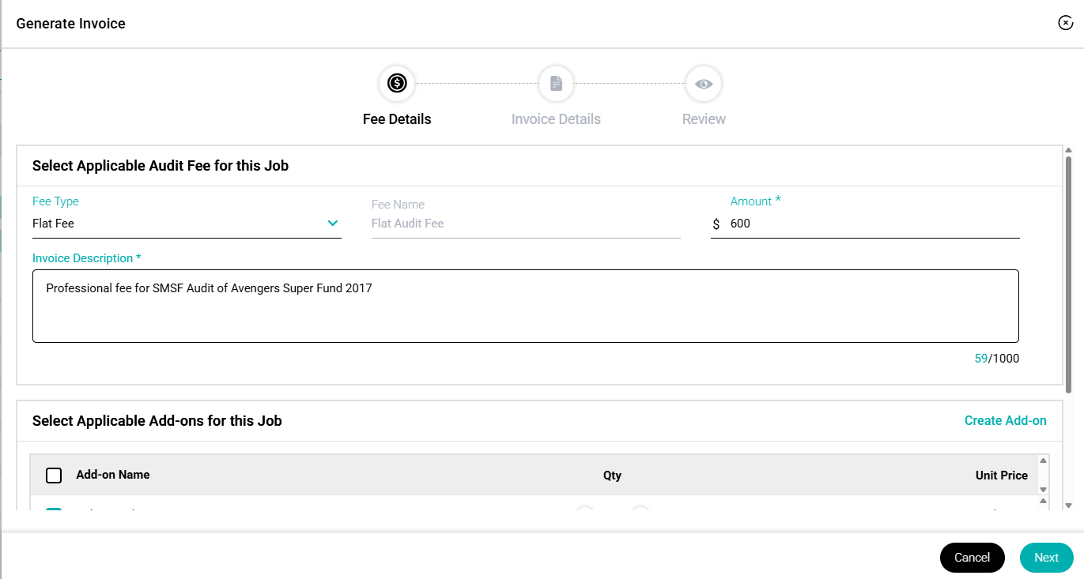Click the main dialog vertical scrollbar

(1069, 274)
